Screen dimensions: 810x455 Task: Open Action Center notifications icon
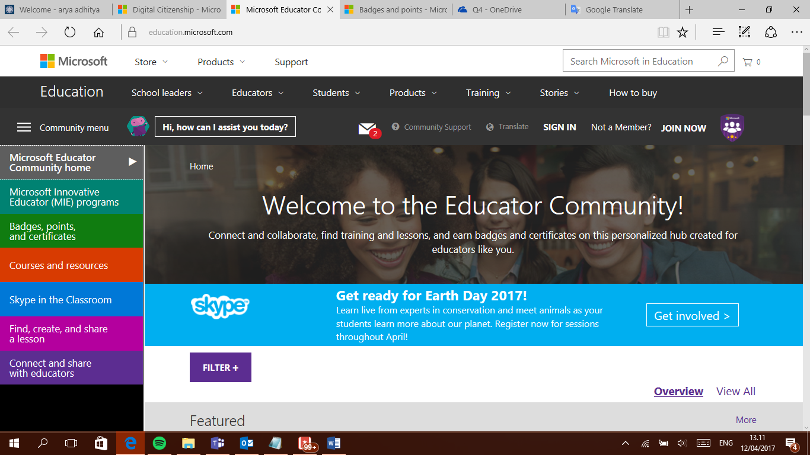pyautogui.click(x=791, y=443)
